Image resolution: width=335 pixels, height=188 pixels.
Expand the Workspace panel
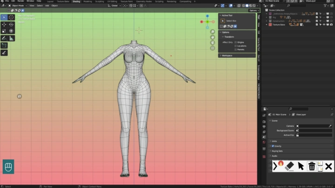[227, 55]
